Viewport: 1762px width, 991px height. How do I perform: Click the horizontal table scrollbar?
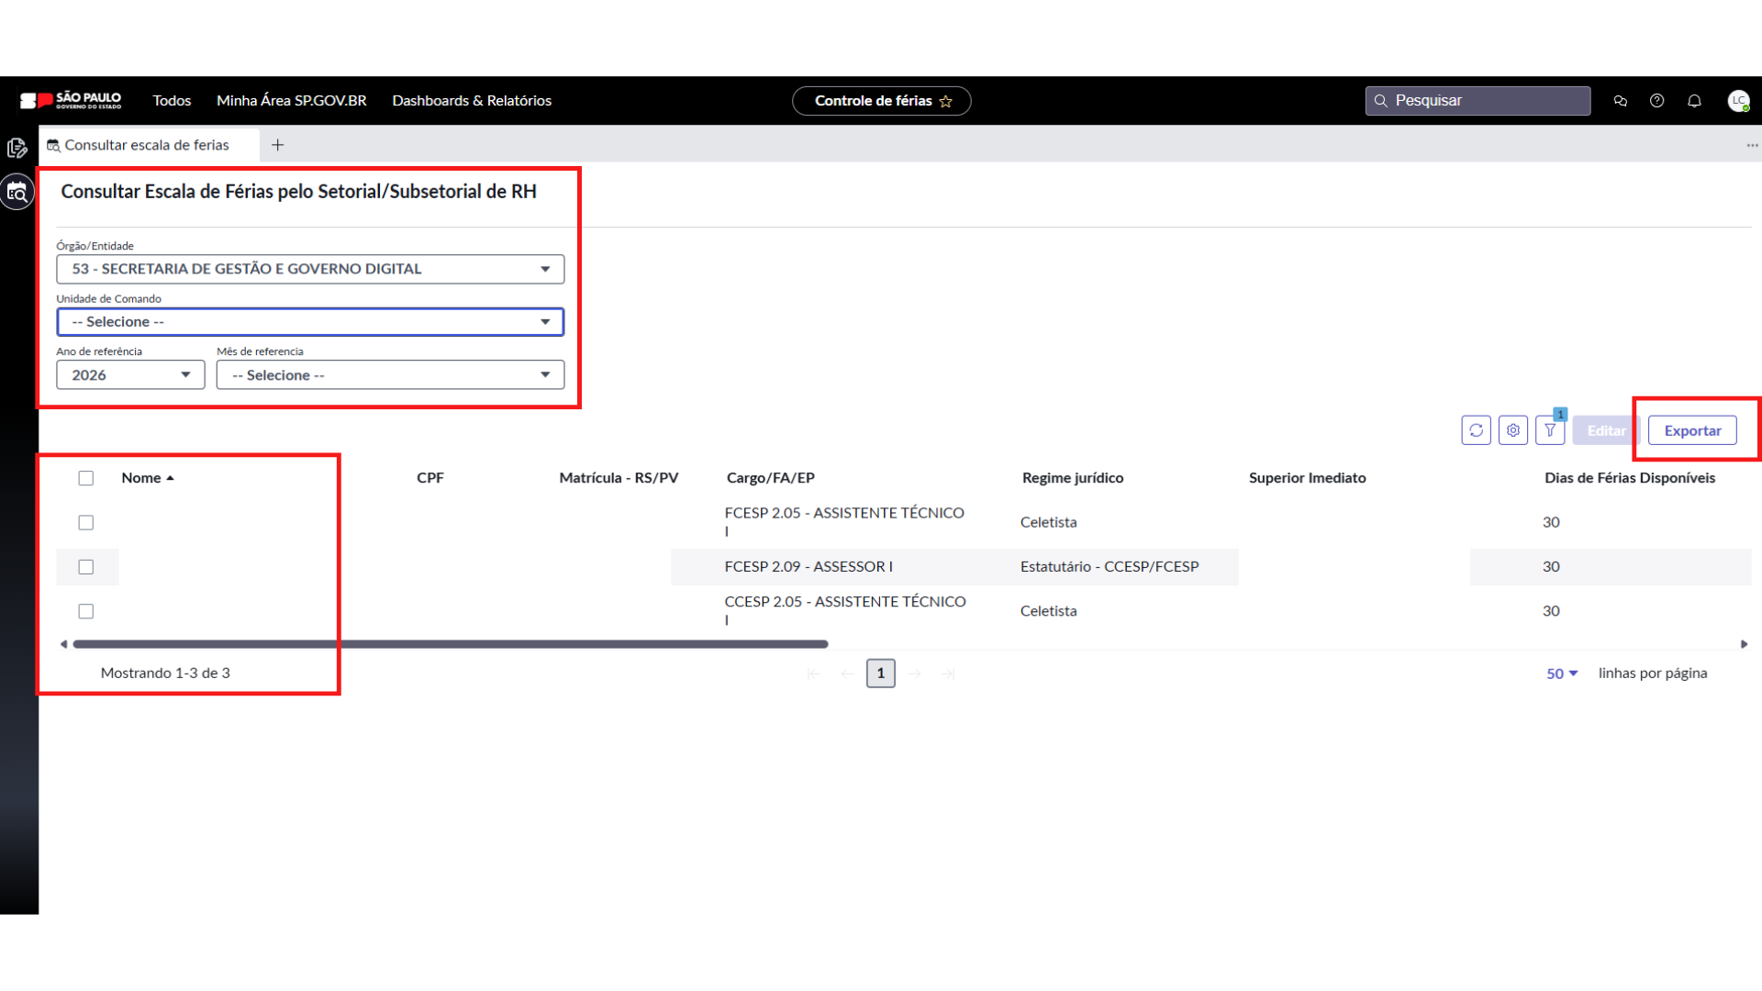coord(450,644)
